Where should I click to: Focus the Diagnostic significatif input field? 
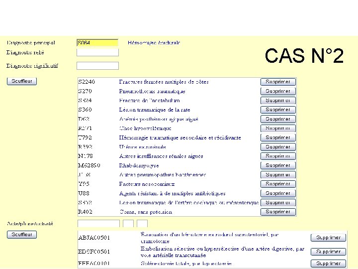pos(97,66)
